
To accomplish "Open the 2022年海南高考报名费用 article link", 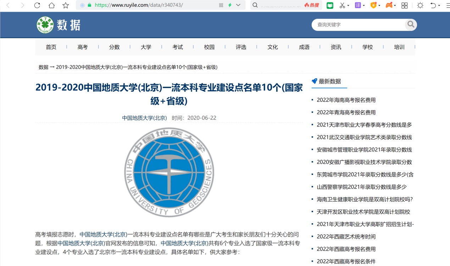I will (346, 100).
